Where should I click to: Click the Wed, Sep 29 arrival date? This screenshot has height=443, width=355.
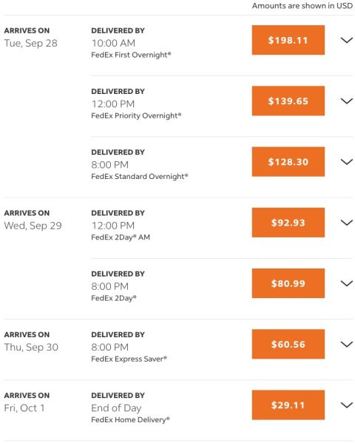[x=33, y=226]
